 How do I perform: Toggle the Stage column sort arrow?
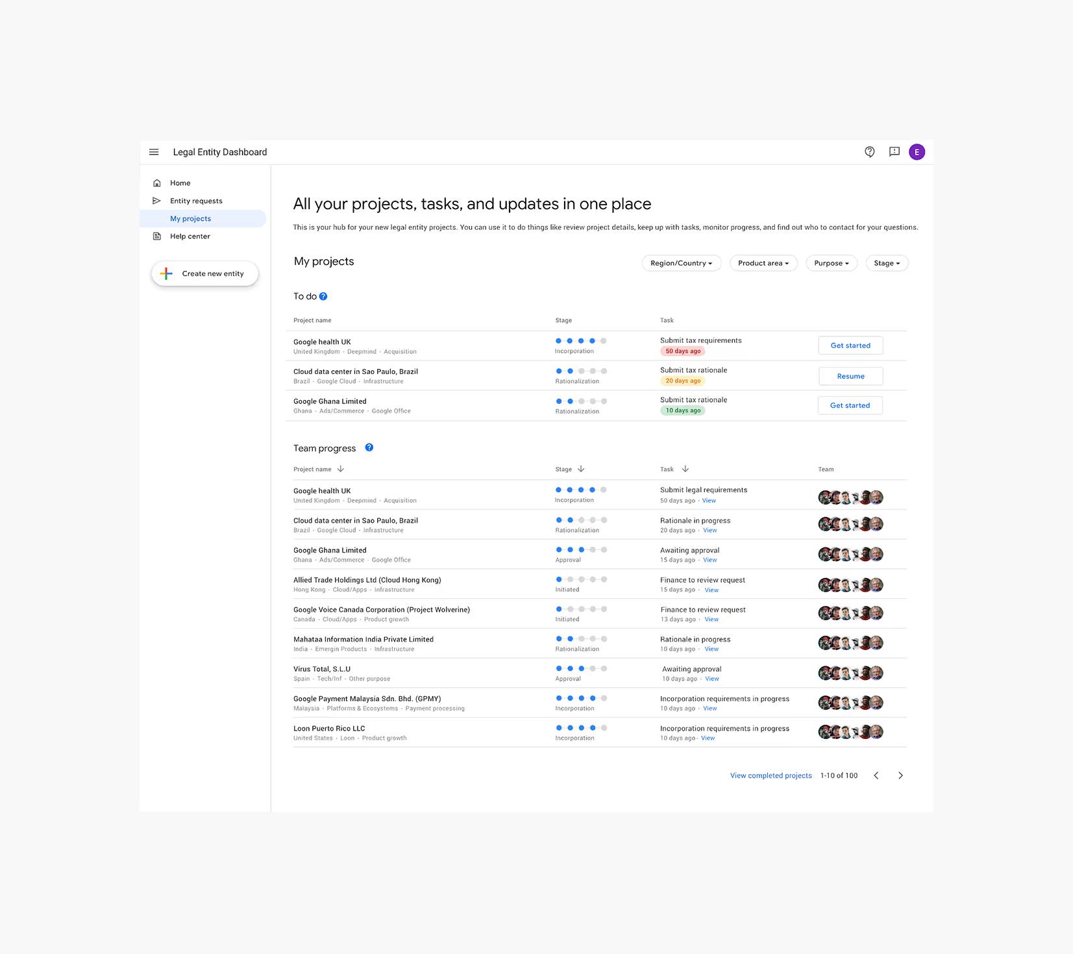click(581, 469)
